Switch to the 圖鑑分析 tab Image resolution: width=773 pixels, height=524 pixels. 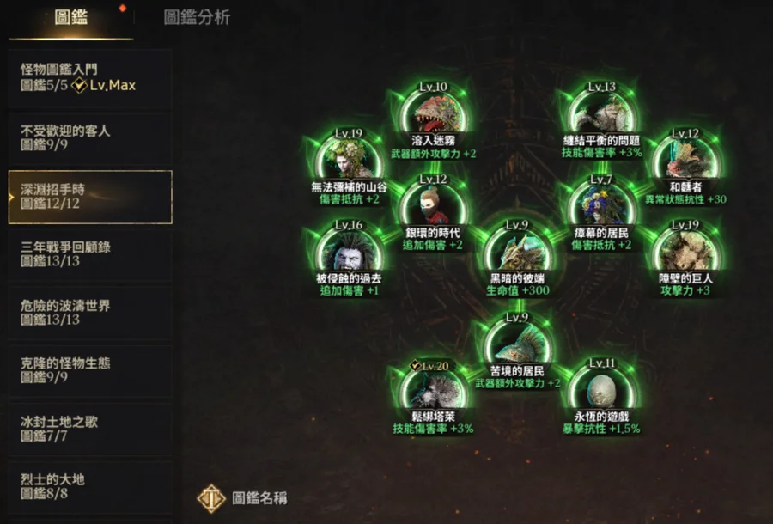pyautogui.click(x=197, y=18)
